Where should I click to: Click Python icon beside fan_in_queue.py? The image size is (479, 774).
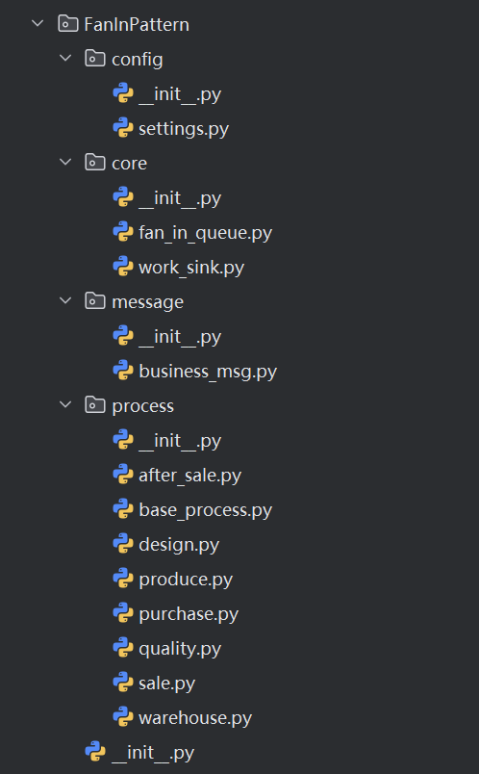pyautogui.click(x=123, y=231)
